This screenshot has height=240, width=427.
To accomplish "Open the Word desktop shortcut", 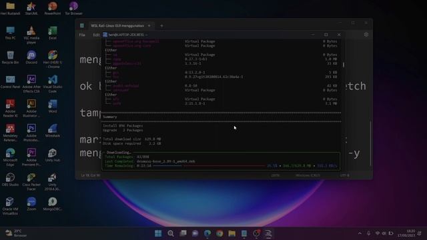I will 53,107.
